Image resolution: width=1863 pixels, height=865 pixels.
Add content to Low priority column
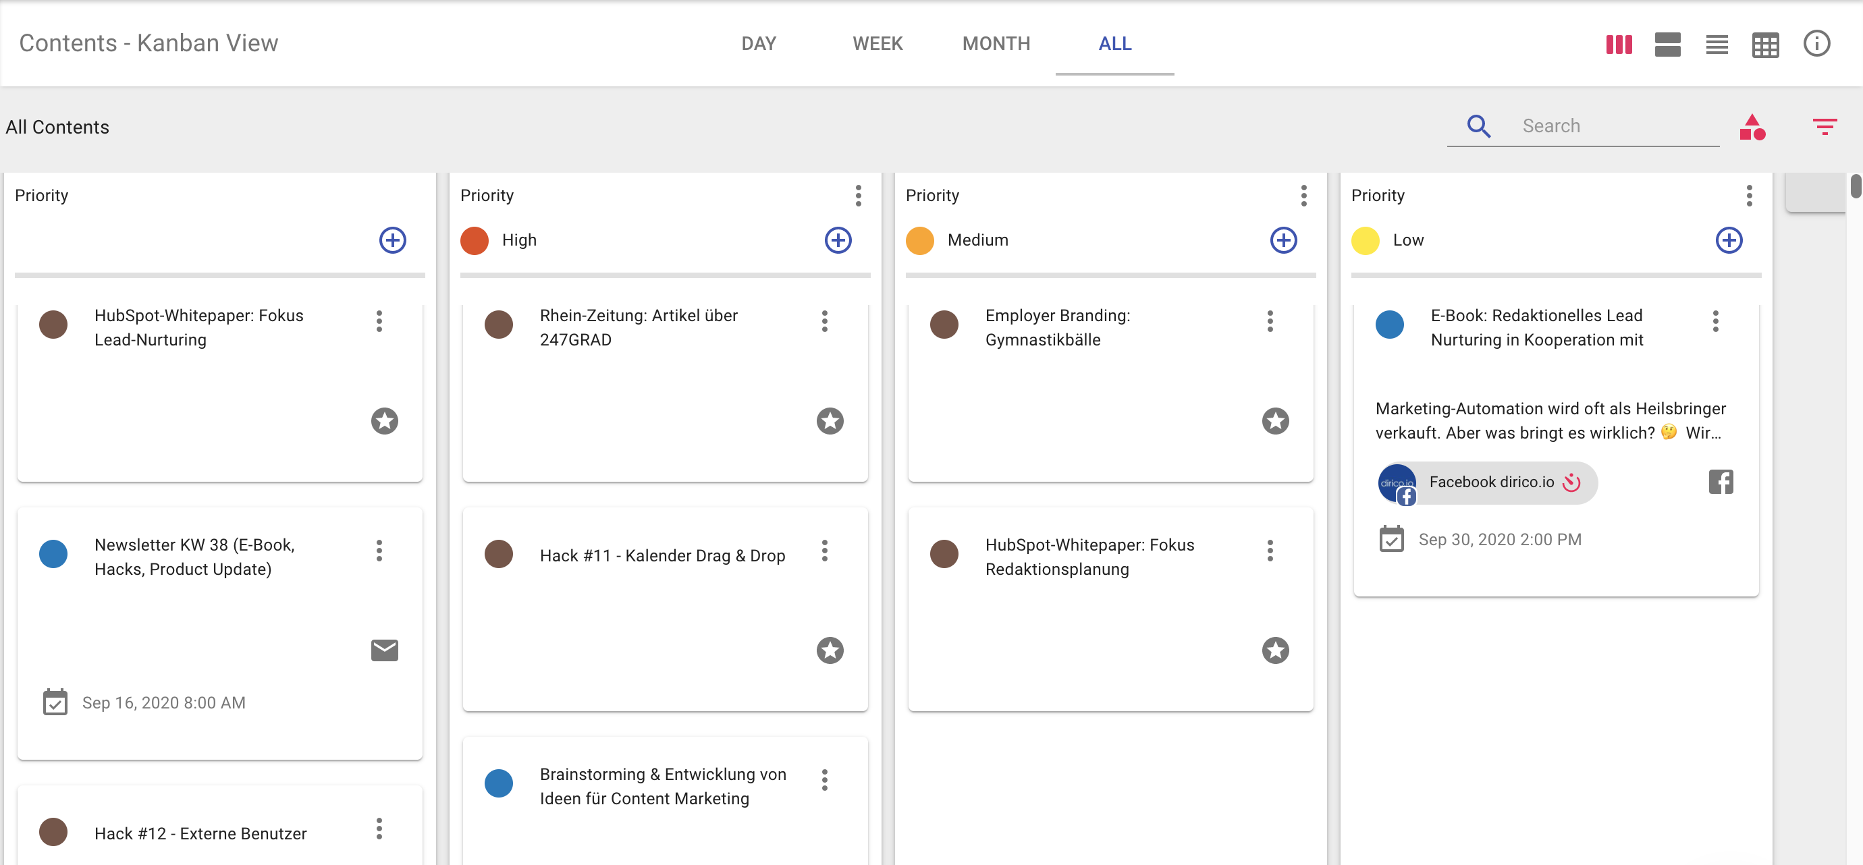pos(1729,240)
